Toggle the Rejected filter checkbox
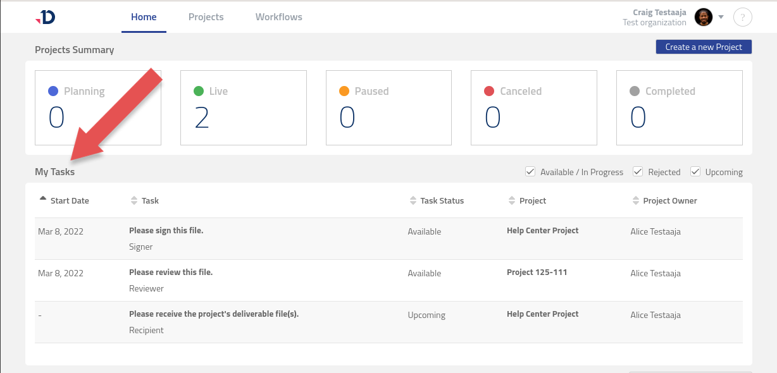The image size is (777, 373). pos(638,171)
